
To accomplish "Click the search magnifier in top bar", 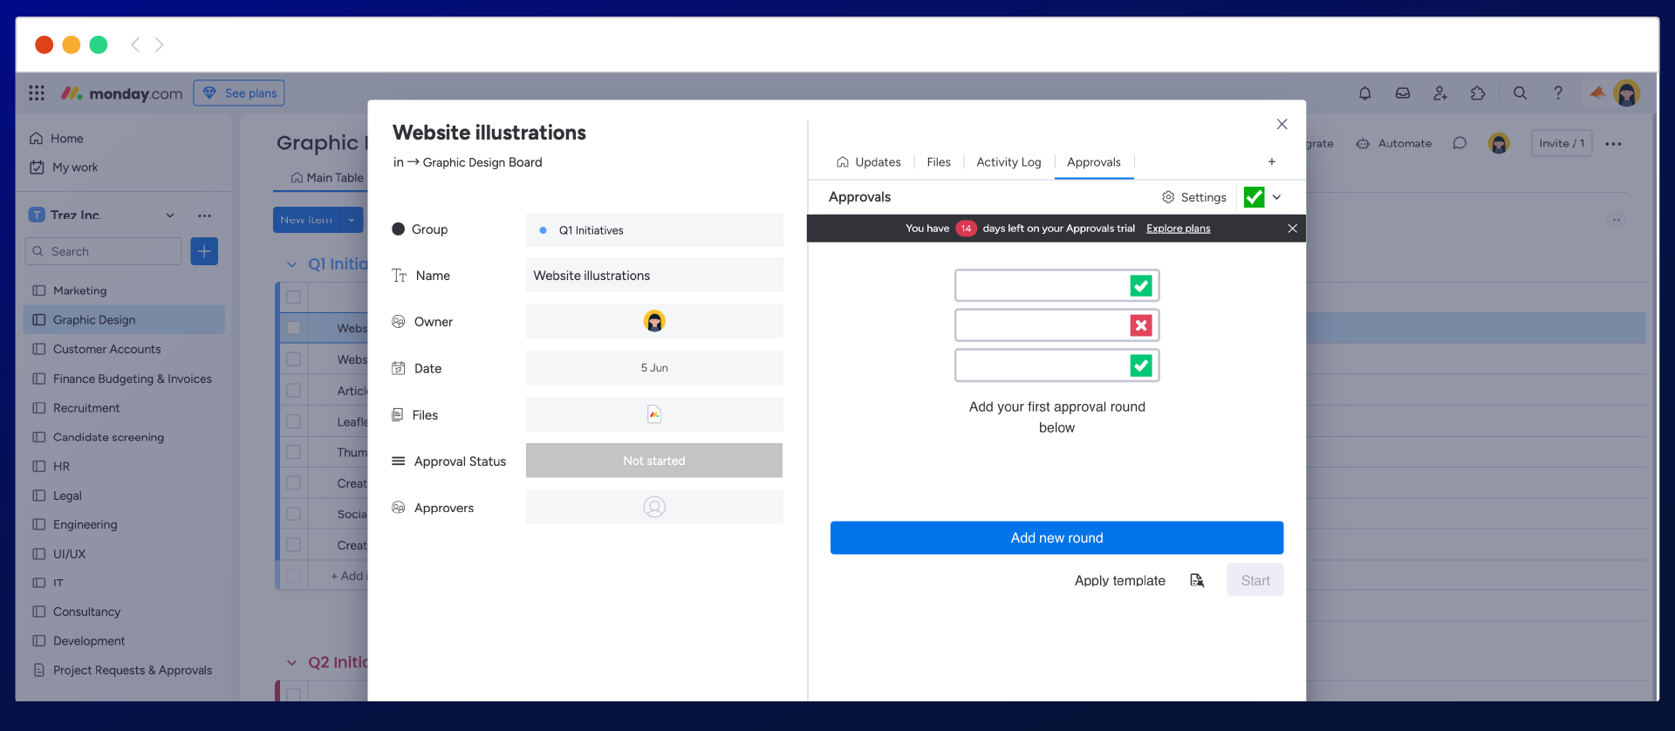I will [1520, 93].
